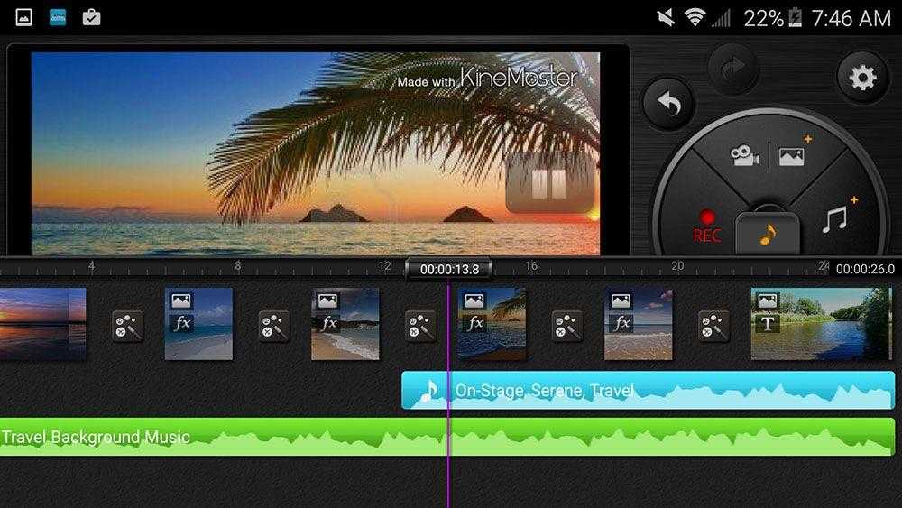
Task: Tap ruler mark 20 on timeline
Action: click(x=678, y=266)
